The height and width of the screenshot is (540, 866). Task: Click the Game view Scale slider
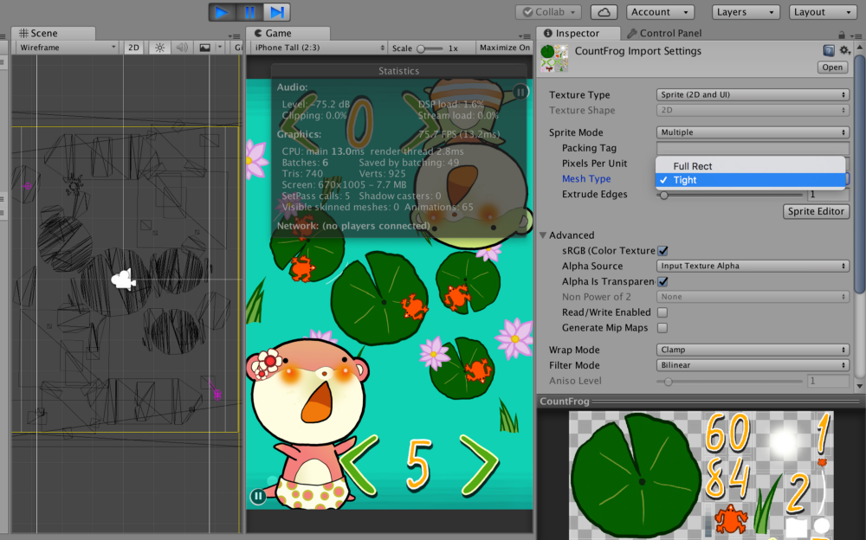coord(430,48)
